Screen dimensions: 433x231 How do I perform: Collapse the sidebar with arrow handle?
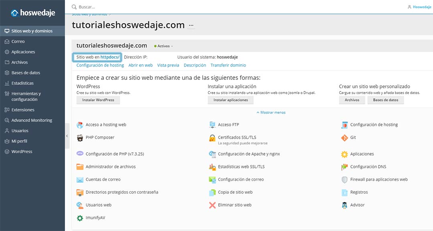pos(67,136)
